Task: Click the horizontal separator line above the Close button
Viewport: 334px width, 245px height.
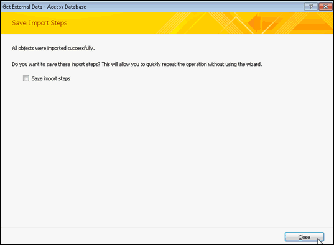Action: 167,228
